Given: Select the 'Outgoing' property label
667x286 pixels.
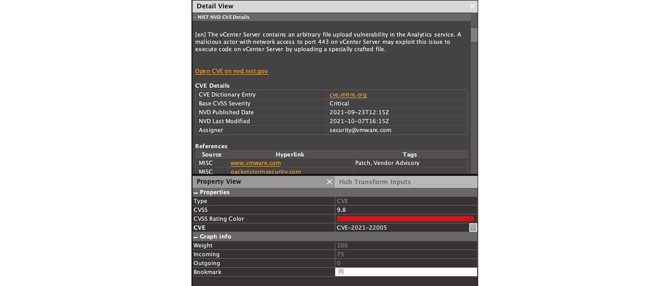Looking at the screenshot, I should point(207,263).
